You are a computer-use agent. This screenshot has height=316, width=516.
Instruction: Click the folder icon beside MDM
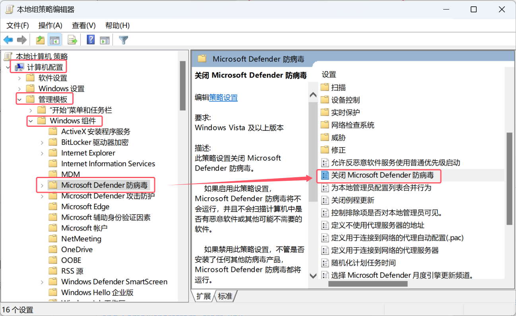coord(53,174)
